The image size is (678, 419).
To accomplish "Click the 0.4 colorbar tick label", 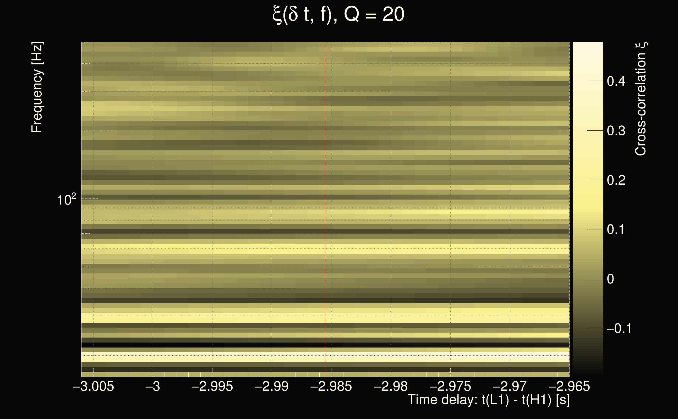I will coord(616,81).
